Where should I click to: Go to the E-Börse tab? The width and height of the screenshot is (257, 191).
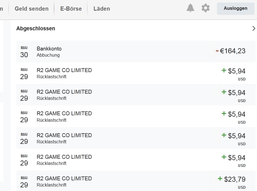coord(71,9)
